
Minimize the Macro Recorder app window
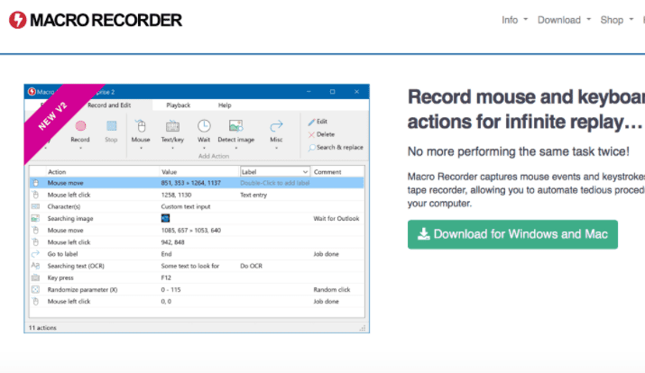(x=309, y=92)
